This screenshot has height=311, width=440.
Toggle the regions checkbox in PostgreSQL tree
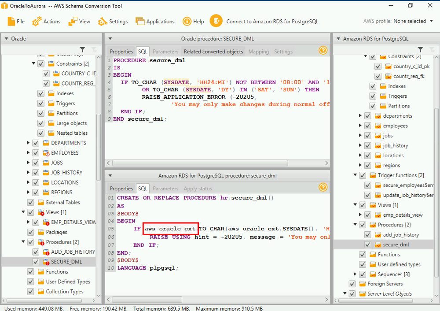tap(368, 166)
